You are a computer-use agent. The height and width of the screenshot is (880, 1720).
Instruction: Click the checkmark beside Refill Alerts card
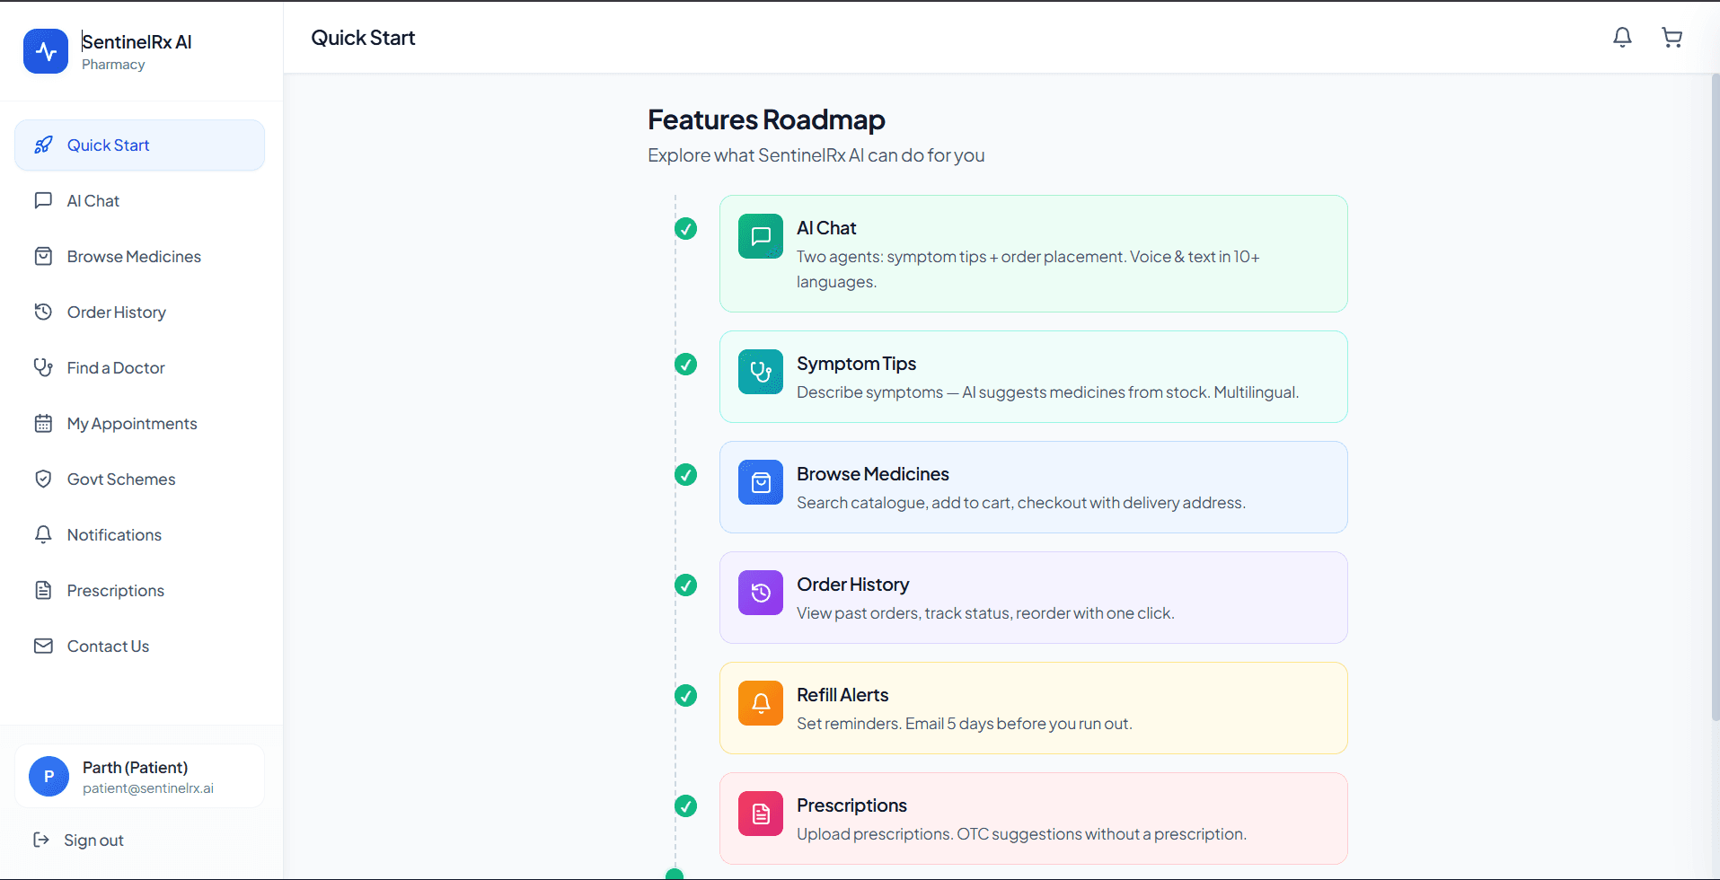(686, 696)
